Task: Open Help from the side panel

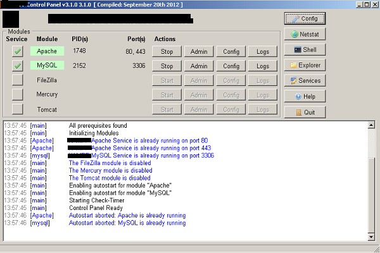Action: tap(305, 96)
